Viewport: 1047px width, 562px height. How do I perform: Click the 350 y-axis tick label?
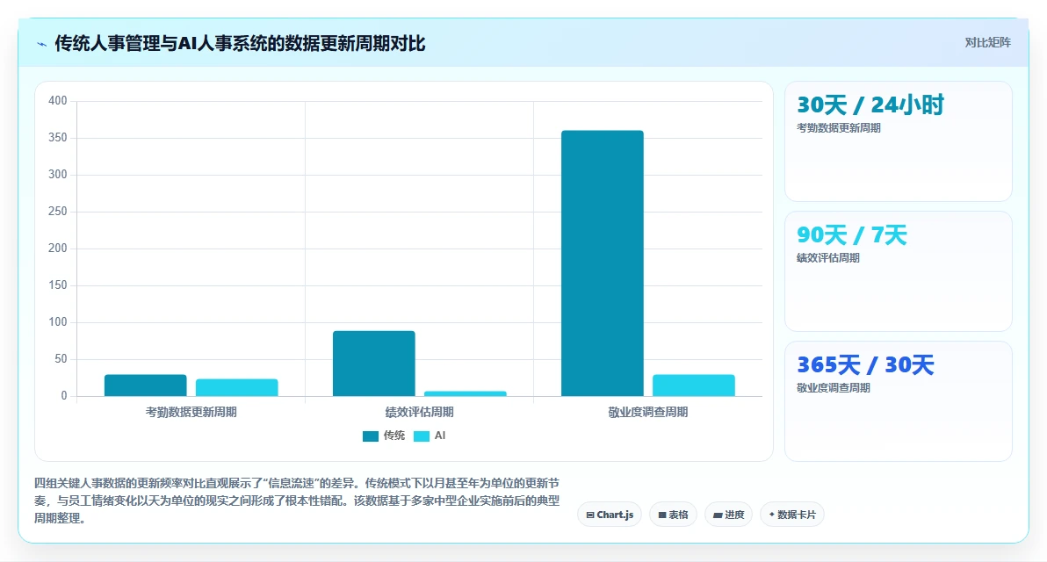tap(58, 138)
